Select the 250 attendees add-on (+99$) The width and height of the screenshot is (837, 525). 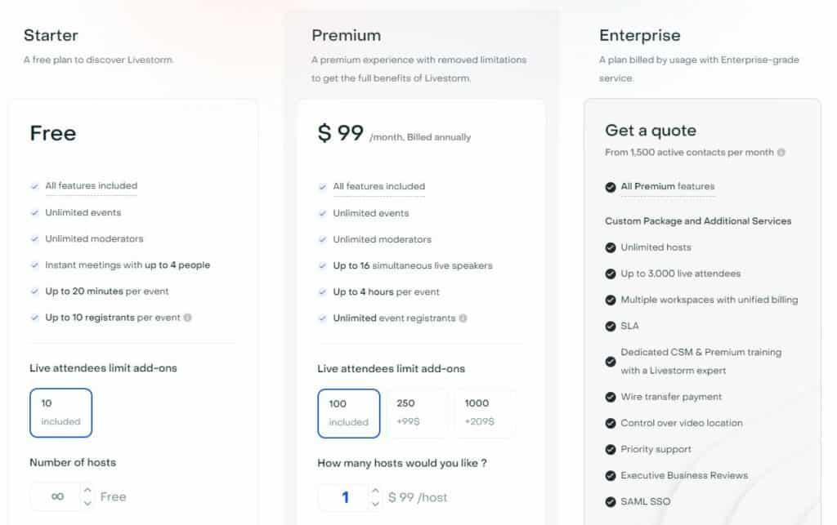417,412
